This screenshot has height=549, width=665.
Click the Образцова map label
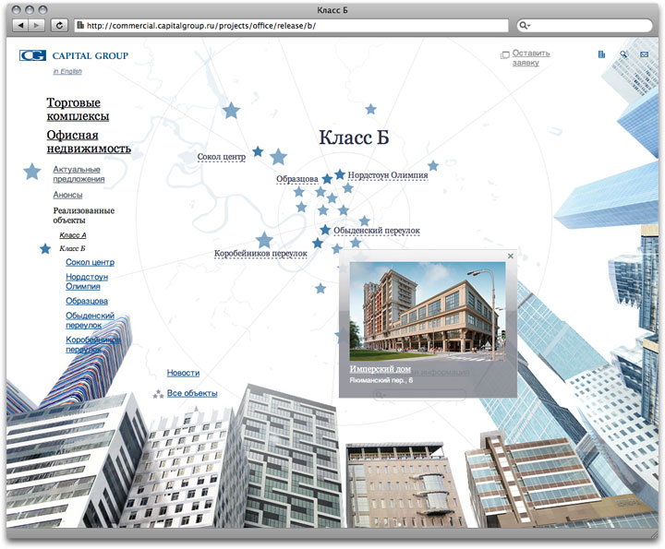click(296, 179)
